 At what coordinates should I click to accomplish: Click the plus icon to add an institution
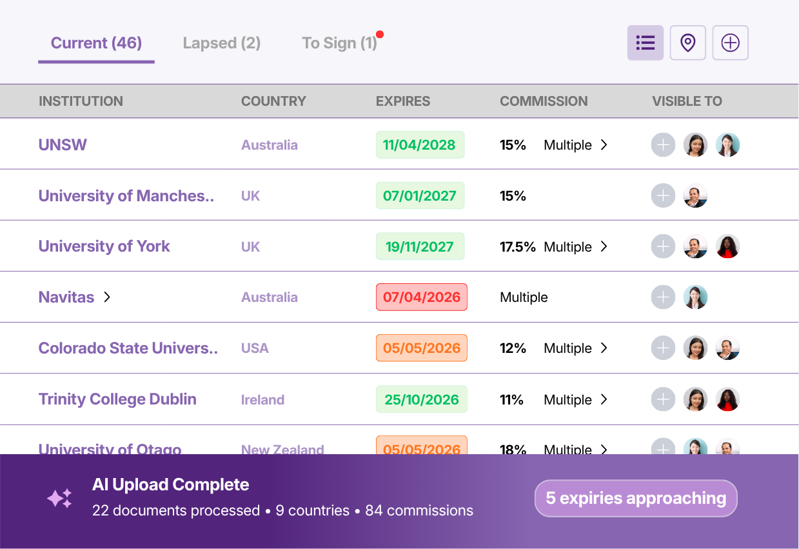click(x=730, y=43)
